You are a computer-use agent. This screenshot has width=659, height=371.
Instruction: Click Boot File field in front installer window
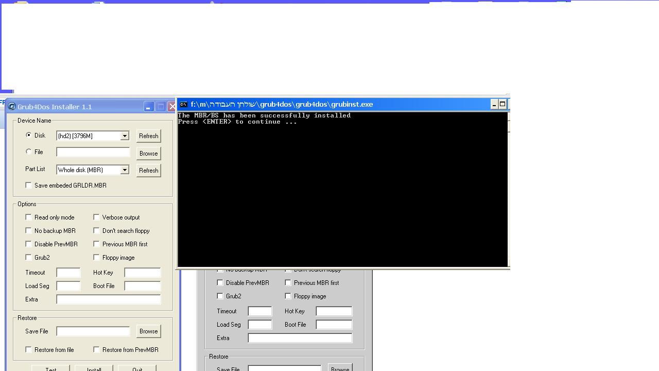(x=143, y=286)
